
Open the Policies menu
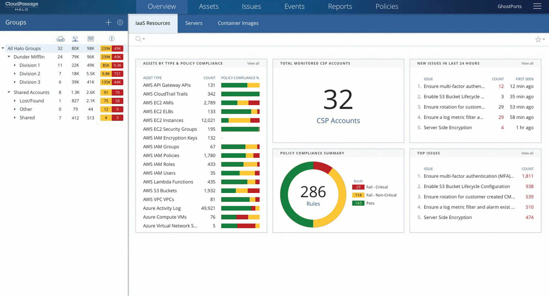point(386,7)
